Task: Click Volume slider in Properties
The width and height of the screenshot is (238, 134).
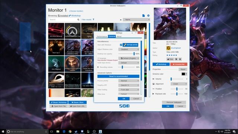Action: [x=177, y=79]
